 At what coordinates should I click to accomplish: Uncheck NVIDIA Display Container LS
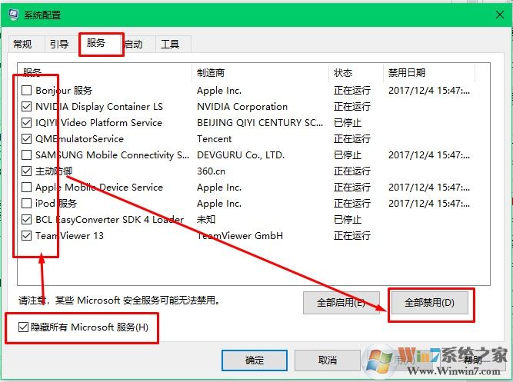26,106
